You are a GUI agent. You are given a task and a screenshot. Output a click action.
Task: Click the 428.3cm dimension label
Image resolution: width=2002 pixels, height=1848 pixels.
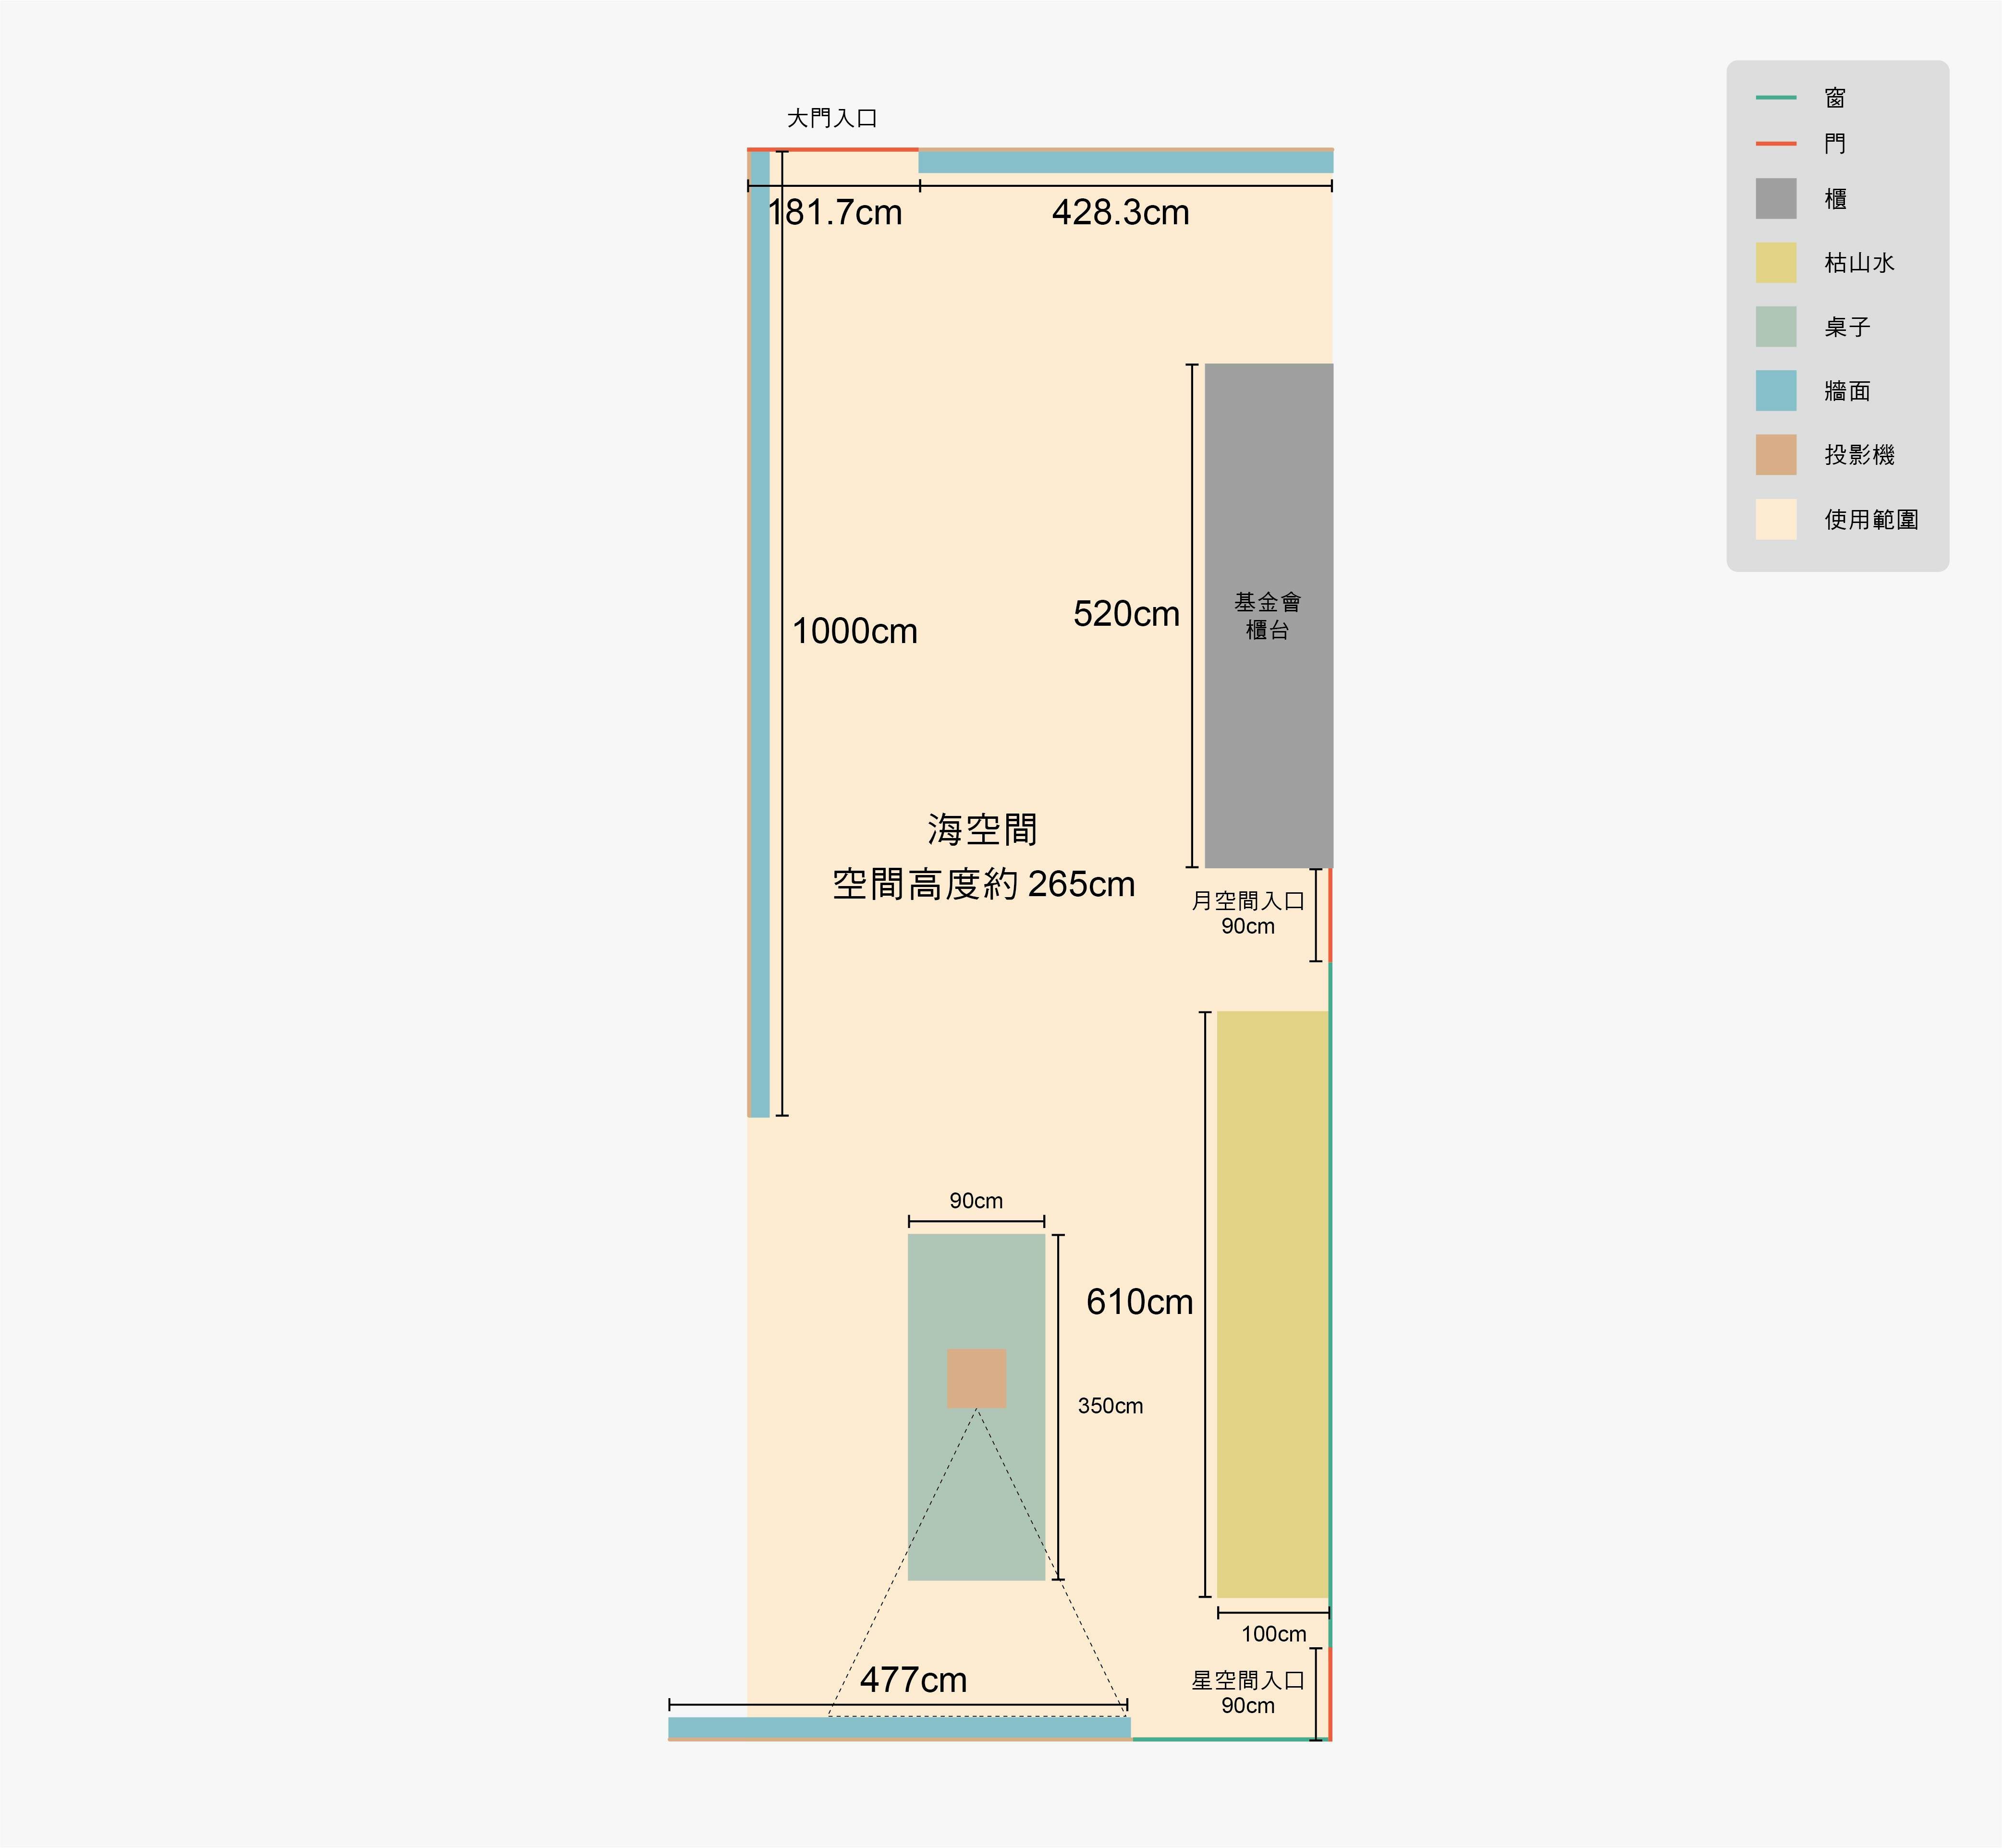[1120, 212]
